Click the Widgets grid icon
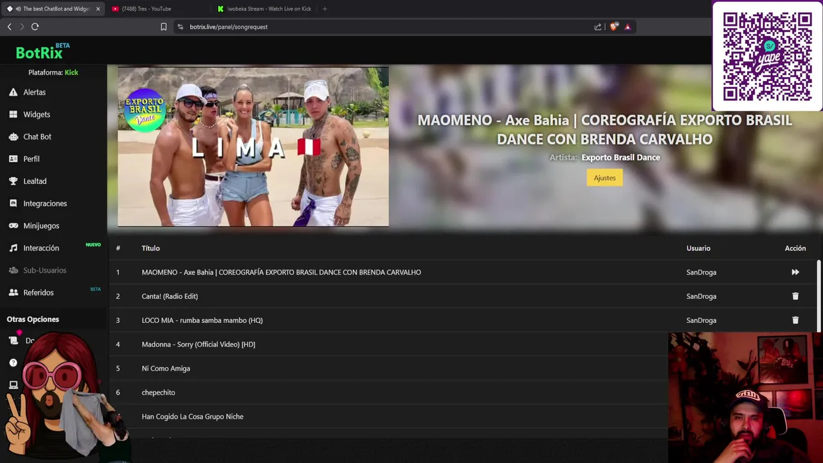Screen dimensions: 823x463 pyautogui.click(x=13, y=114)
